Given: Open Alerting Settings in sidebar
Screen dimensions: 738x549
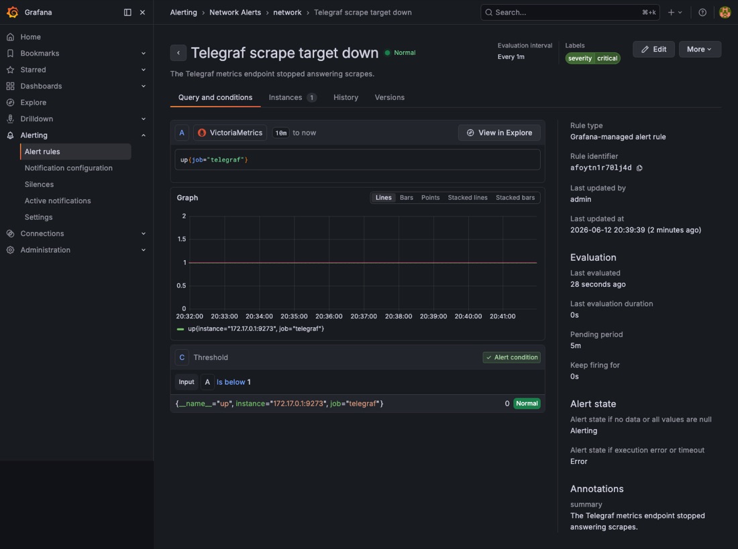Looking at the screenshot, I should pyautogui.click(x=39, y=217).
